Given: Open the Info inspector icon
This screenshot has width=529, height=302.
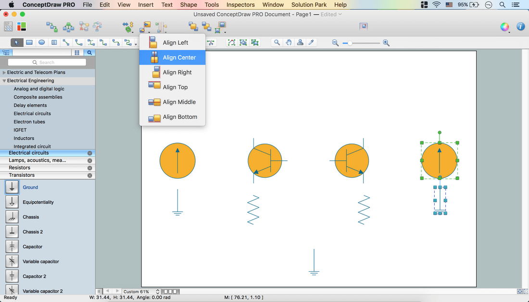Looking at the screenshot, I should pyautogui.click(x=520, y=27).
